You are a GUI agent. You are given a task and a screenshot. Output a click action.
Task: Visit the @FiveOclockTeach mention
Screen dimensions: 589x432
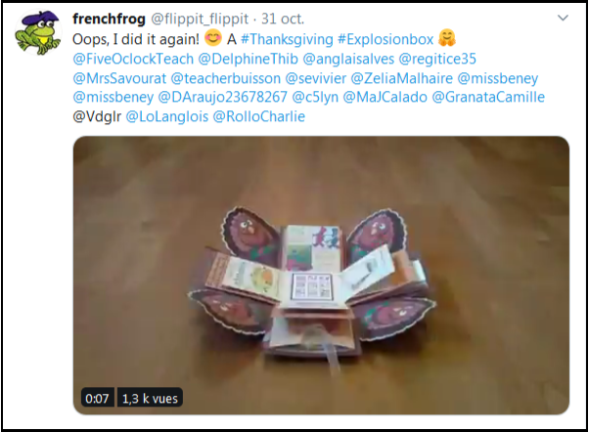(x=133, y=59)
